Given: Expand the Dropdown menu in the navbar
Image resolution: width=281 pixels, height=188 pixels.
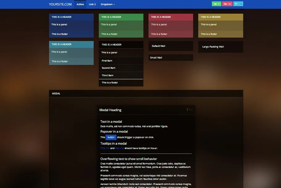Looking at the screenshot, I should tap(108, 4).
